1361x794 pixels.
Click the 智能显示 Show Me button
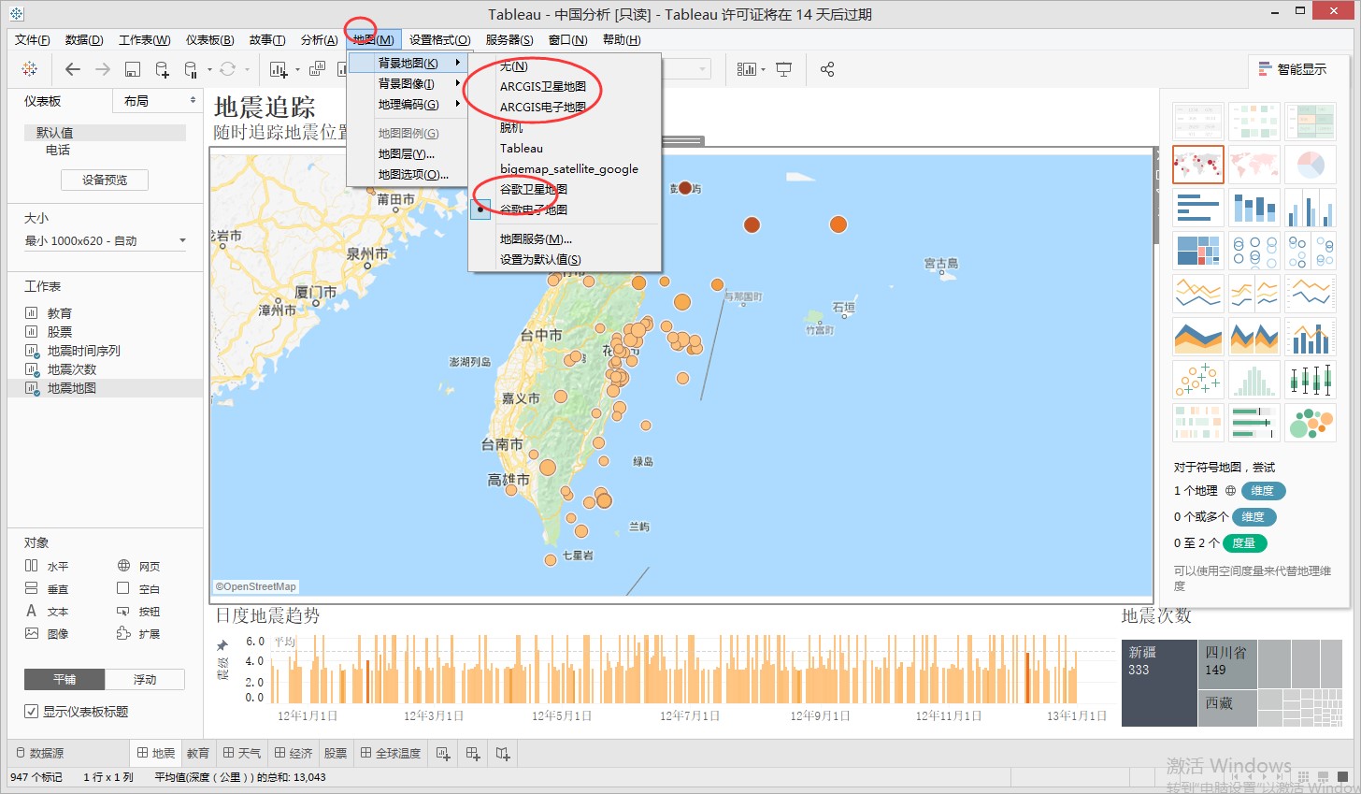tap(1293, 69)
